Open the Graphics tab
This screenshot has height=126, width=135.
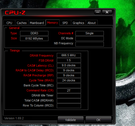pos(78,23)
